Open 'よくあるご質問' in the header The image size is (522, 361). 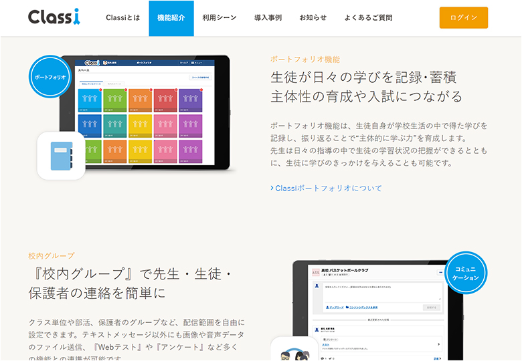click(x=368, y=18)
